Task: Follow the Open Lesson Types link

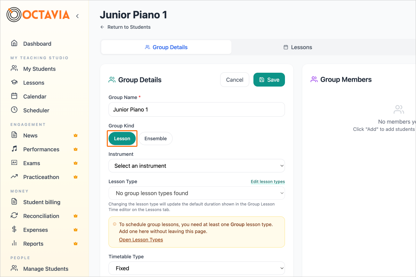Action: click(141, 240)
